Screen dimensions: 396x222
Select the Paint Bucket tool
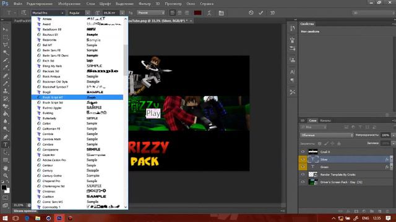6,114
